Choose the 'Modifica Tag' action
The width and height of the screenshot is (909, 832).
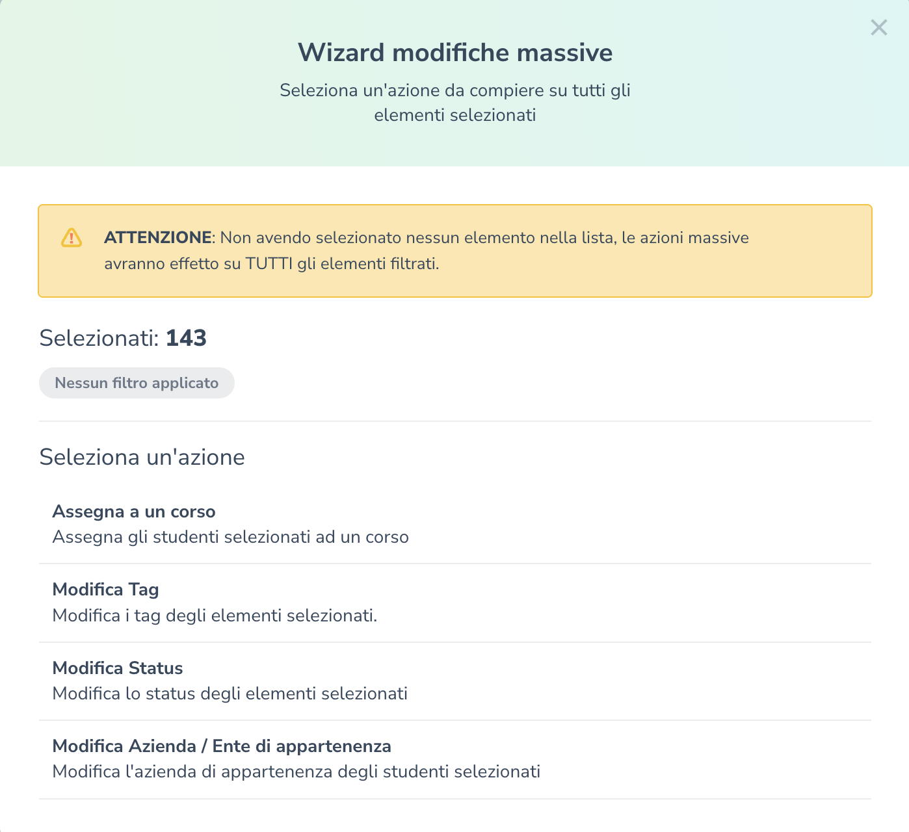click(105, 590)
